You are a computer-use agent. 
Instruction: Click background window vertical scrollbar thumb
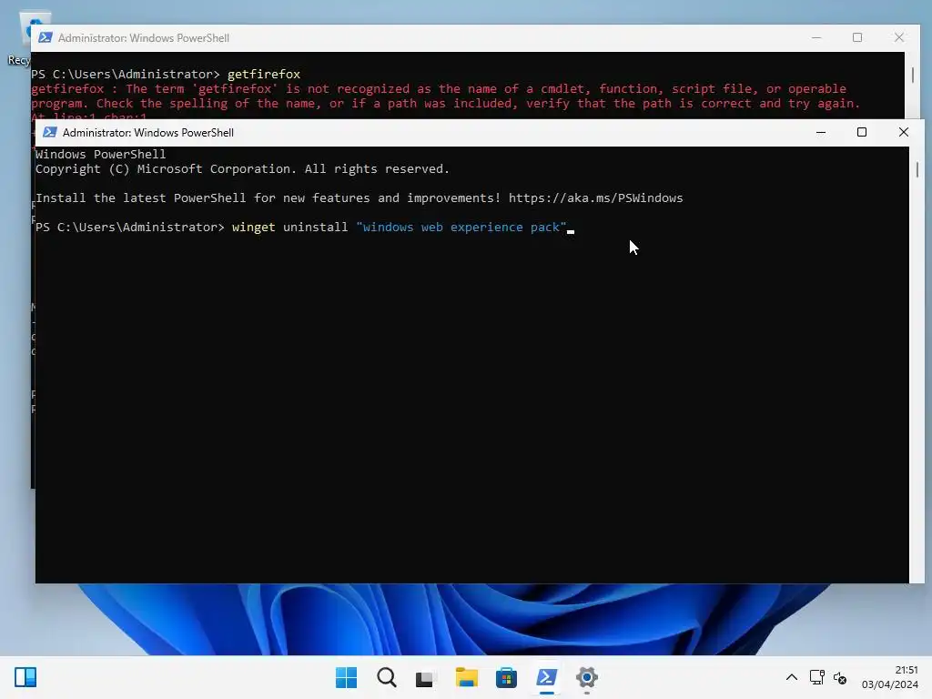(x=912, y=75)
